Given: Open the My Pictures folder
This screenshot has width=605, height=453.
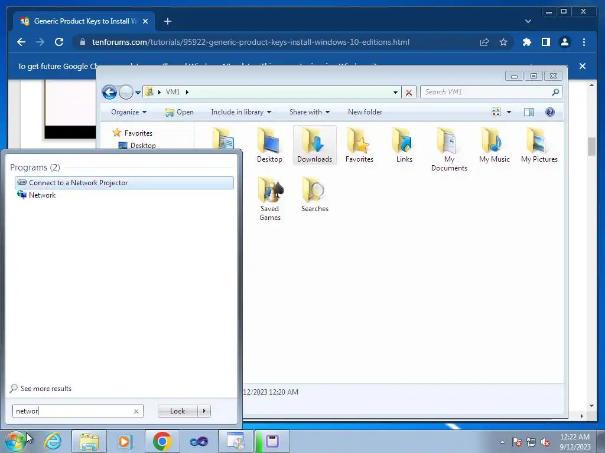Looking at the screenshot, I should [x=539, y=145].
